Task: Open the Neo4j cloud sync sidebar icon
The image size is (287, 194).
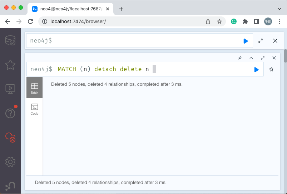Action: click(x=10, y=138)
